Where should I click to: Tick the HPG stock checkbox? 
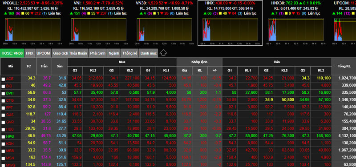click(x=3, y=137)
